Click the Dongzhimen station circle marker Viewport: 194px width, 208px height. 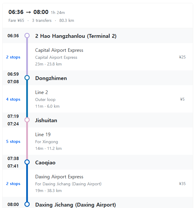click(x=27, y=78)
